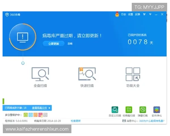Start 全盘扫描 full scan icon
This screenshot has height=136, width=170.
(40, 74)
